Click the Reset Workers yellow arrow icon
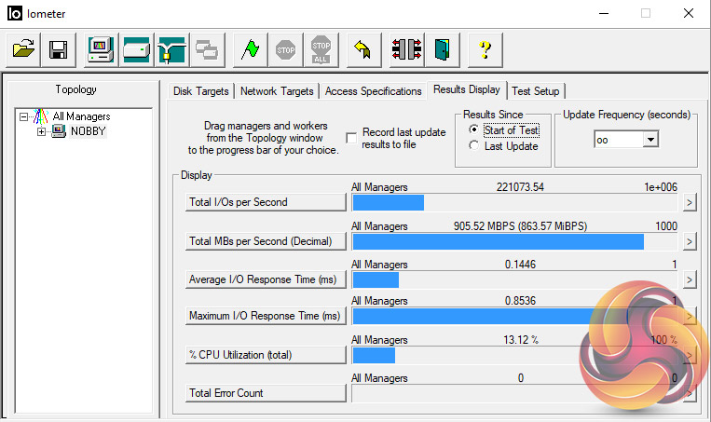Viewport: 711px width, 422px height. pos(363,49)
